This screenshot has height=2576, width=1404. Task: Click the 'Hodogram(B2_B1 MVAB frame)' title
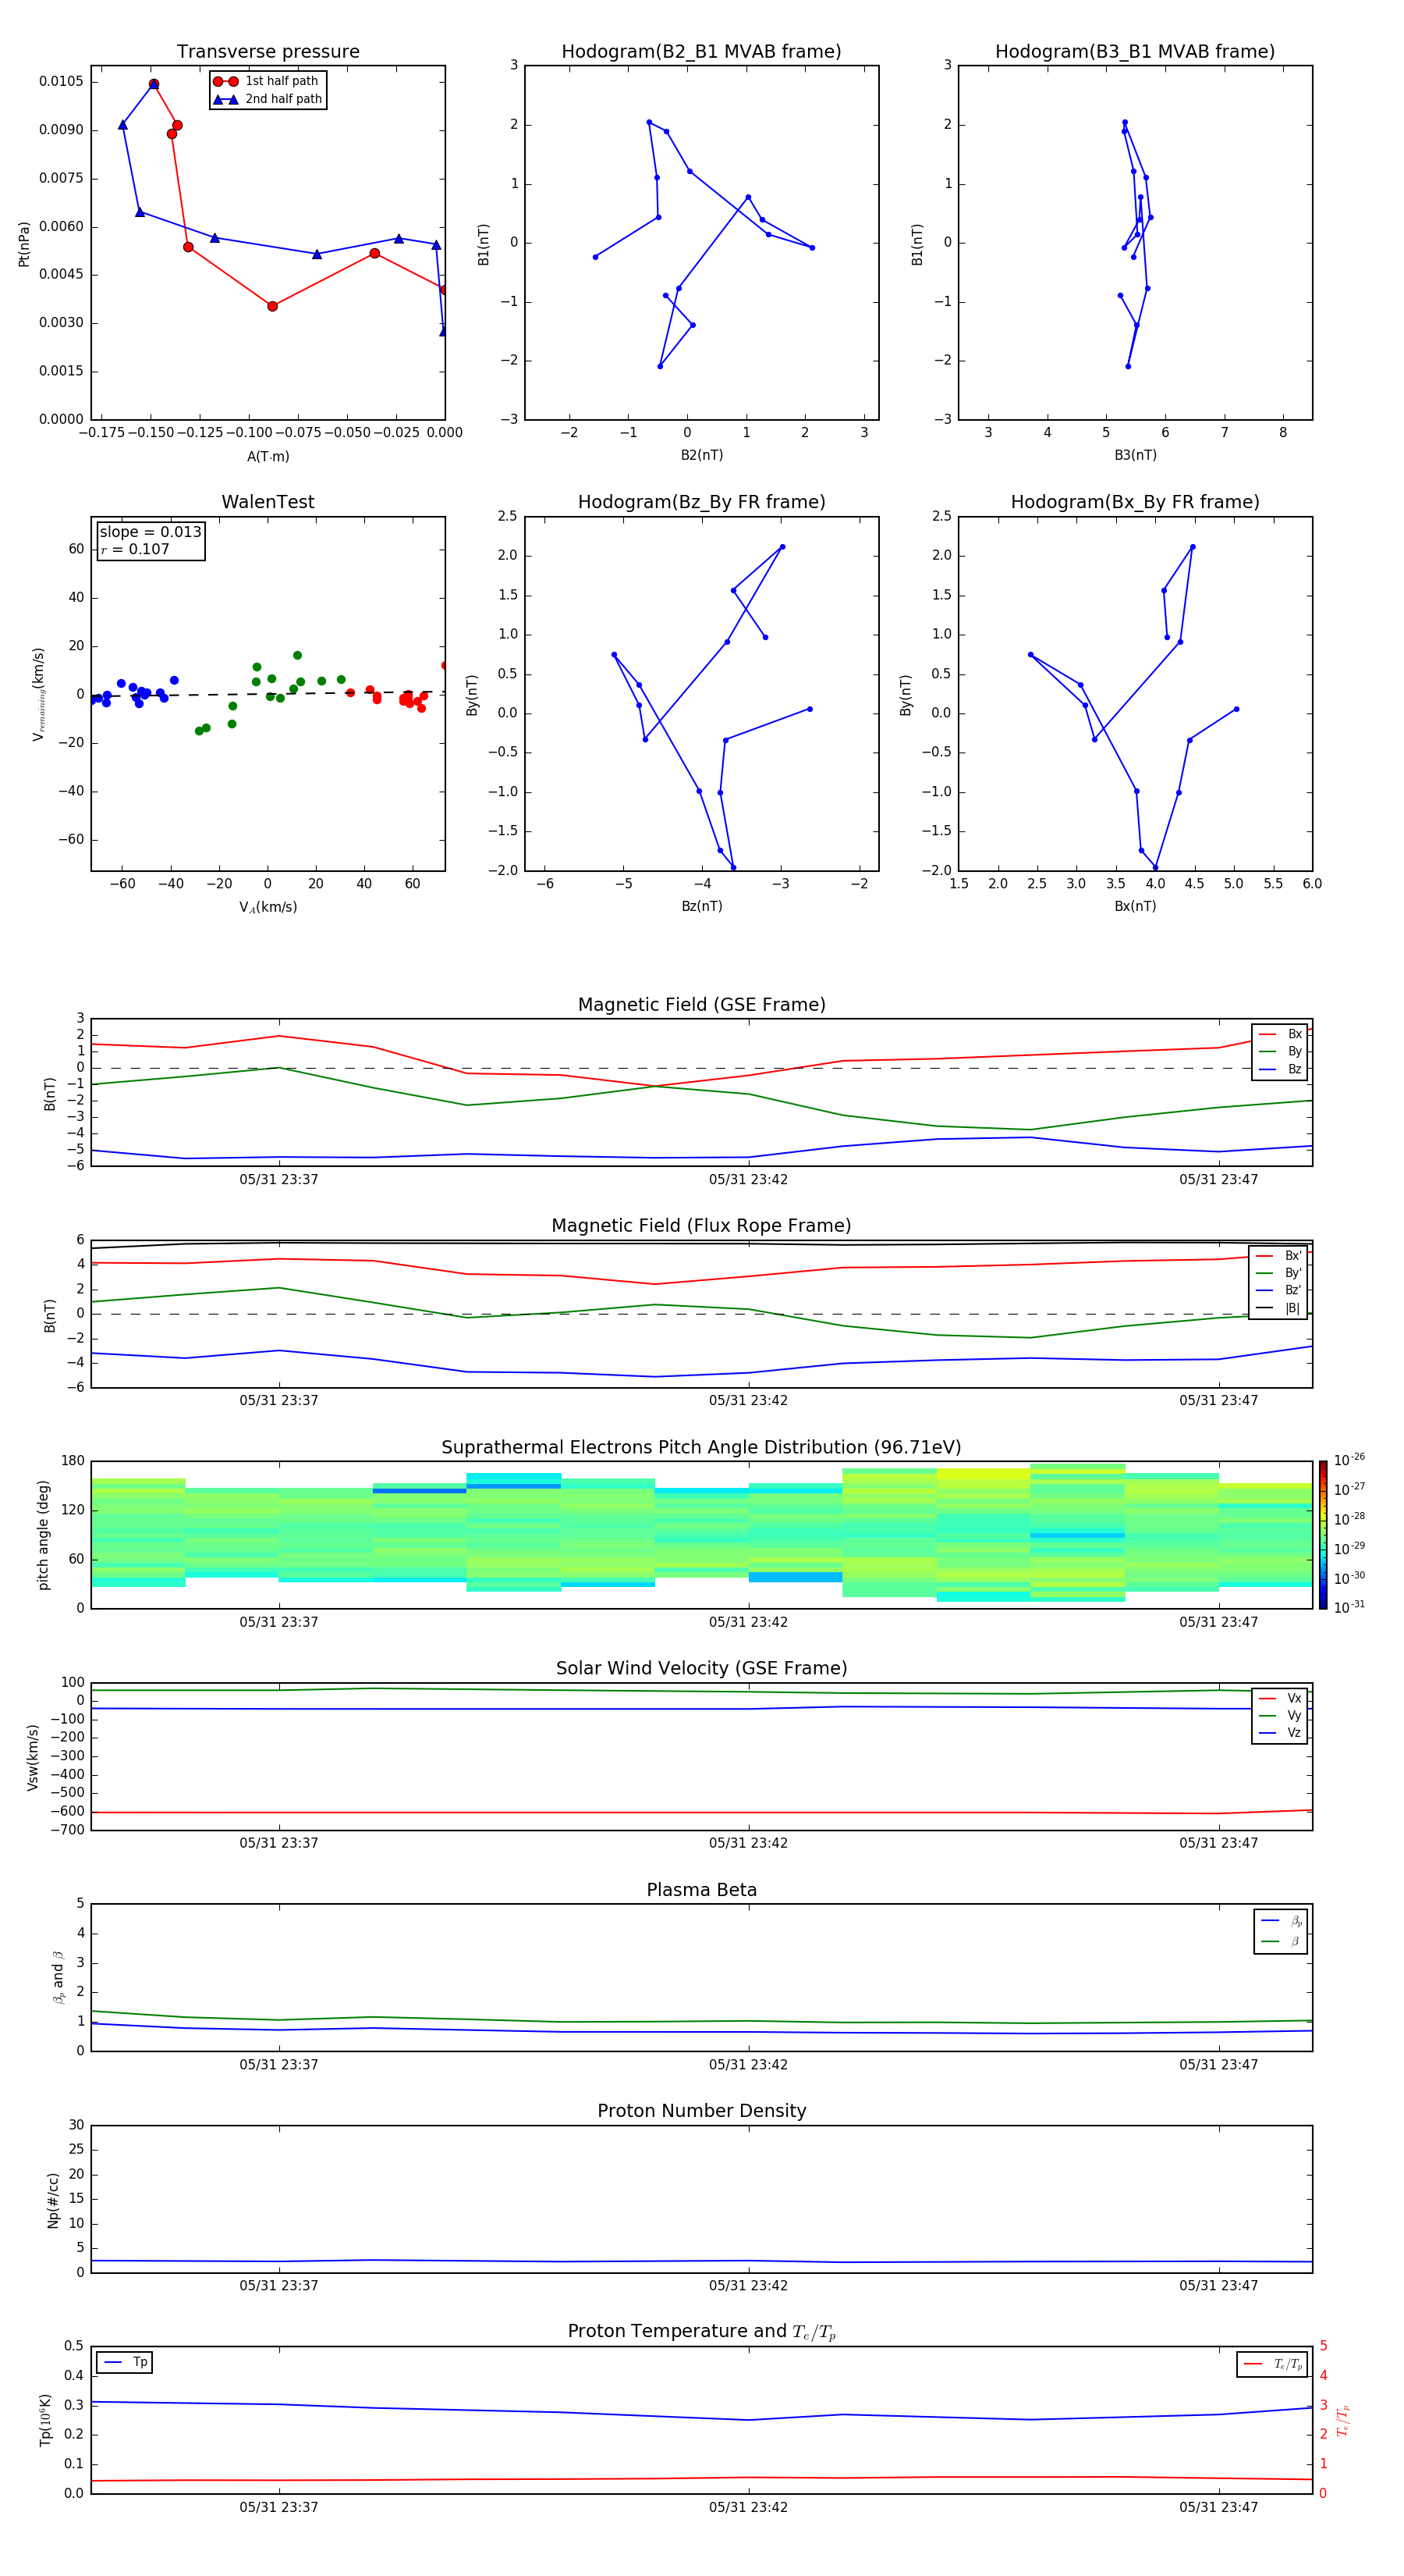701,52
